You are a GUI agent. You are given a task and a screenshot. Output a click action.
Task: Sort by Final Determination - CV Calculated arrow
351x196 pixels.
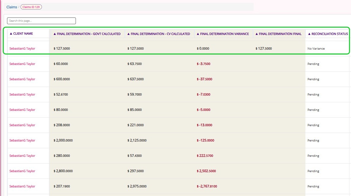(129, 34)
